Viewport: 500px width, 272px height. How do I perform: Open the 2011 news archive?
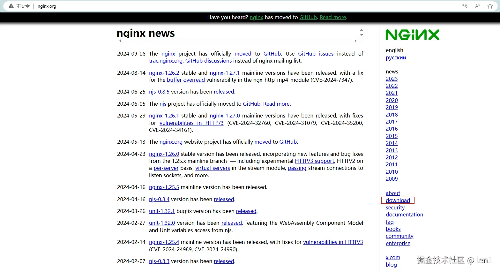(392, 164)
